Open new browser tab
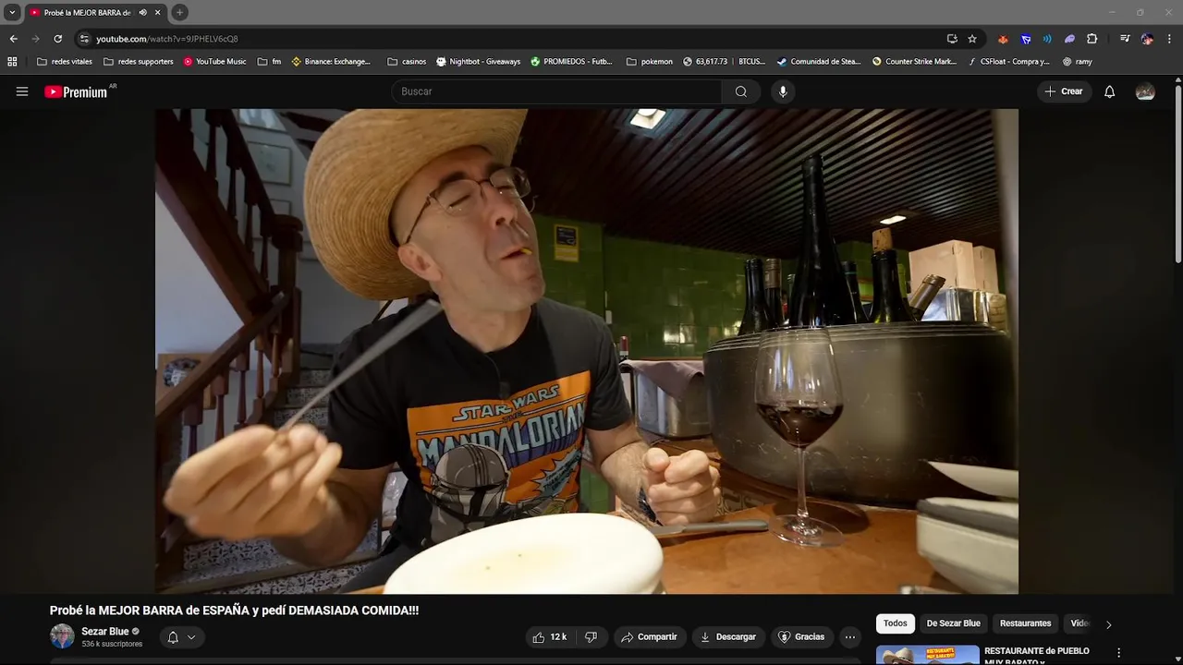 click(x=179, y=12)
